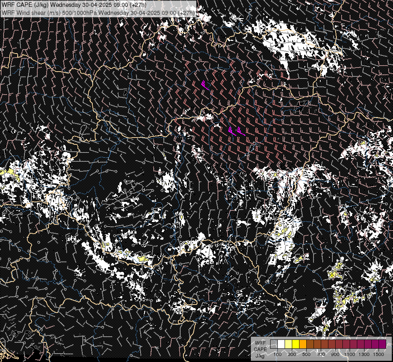
Task: Select the pale yellow legend swatch
Action: click(x=289, y=344)
